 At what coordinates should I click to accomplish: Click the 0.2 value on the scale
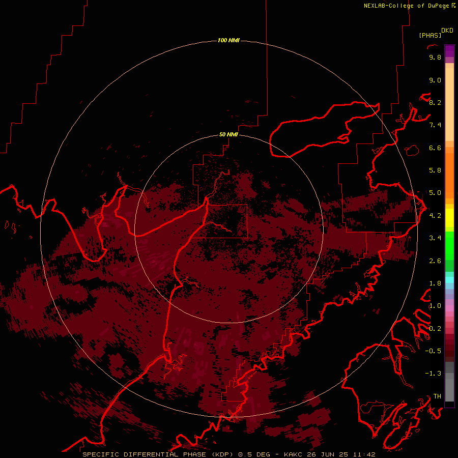[435, 329]
